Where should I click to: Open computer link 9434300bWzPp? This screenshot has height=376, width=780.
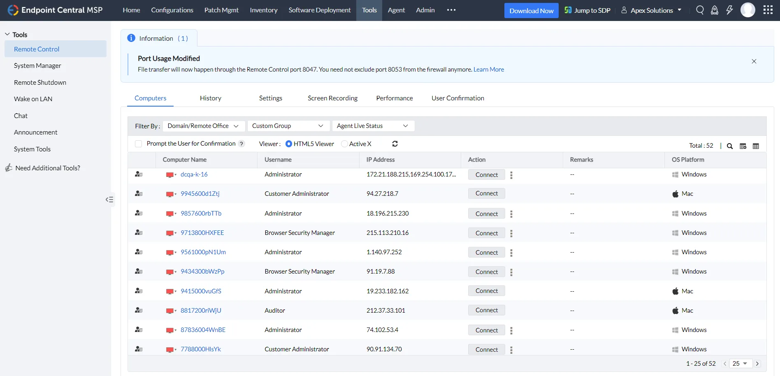[x=202, y=272]
